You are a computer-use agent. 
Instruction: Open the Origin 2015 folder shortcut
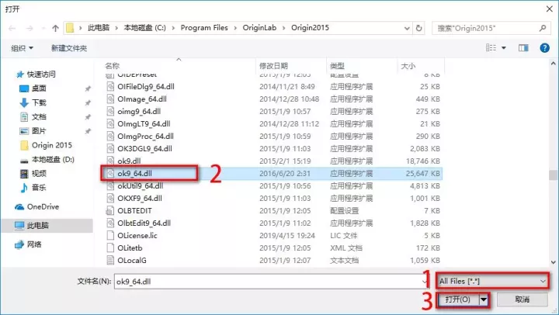[51, 145]
